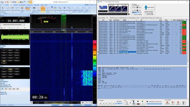
Task: Open Frequency Database in SDR Console ribbon
Action: point(3,10)
